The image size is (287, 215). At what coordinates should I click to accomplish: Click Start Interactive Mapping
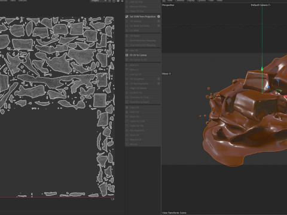pyautogui.click(x=143, y=41)
